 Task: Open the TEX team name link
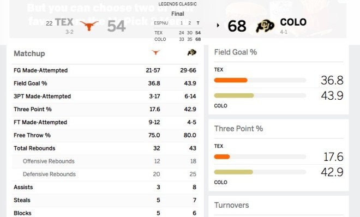tap(64, 22)
